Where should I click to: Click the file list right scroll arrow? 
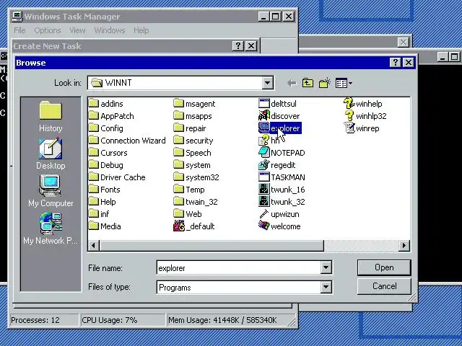[404, 245]
